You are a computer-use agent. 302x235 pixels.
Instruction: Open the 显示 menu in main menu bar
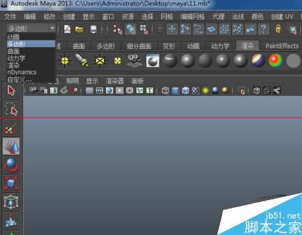pos(88,16)
